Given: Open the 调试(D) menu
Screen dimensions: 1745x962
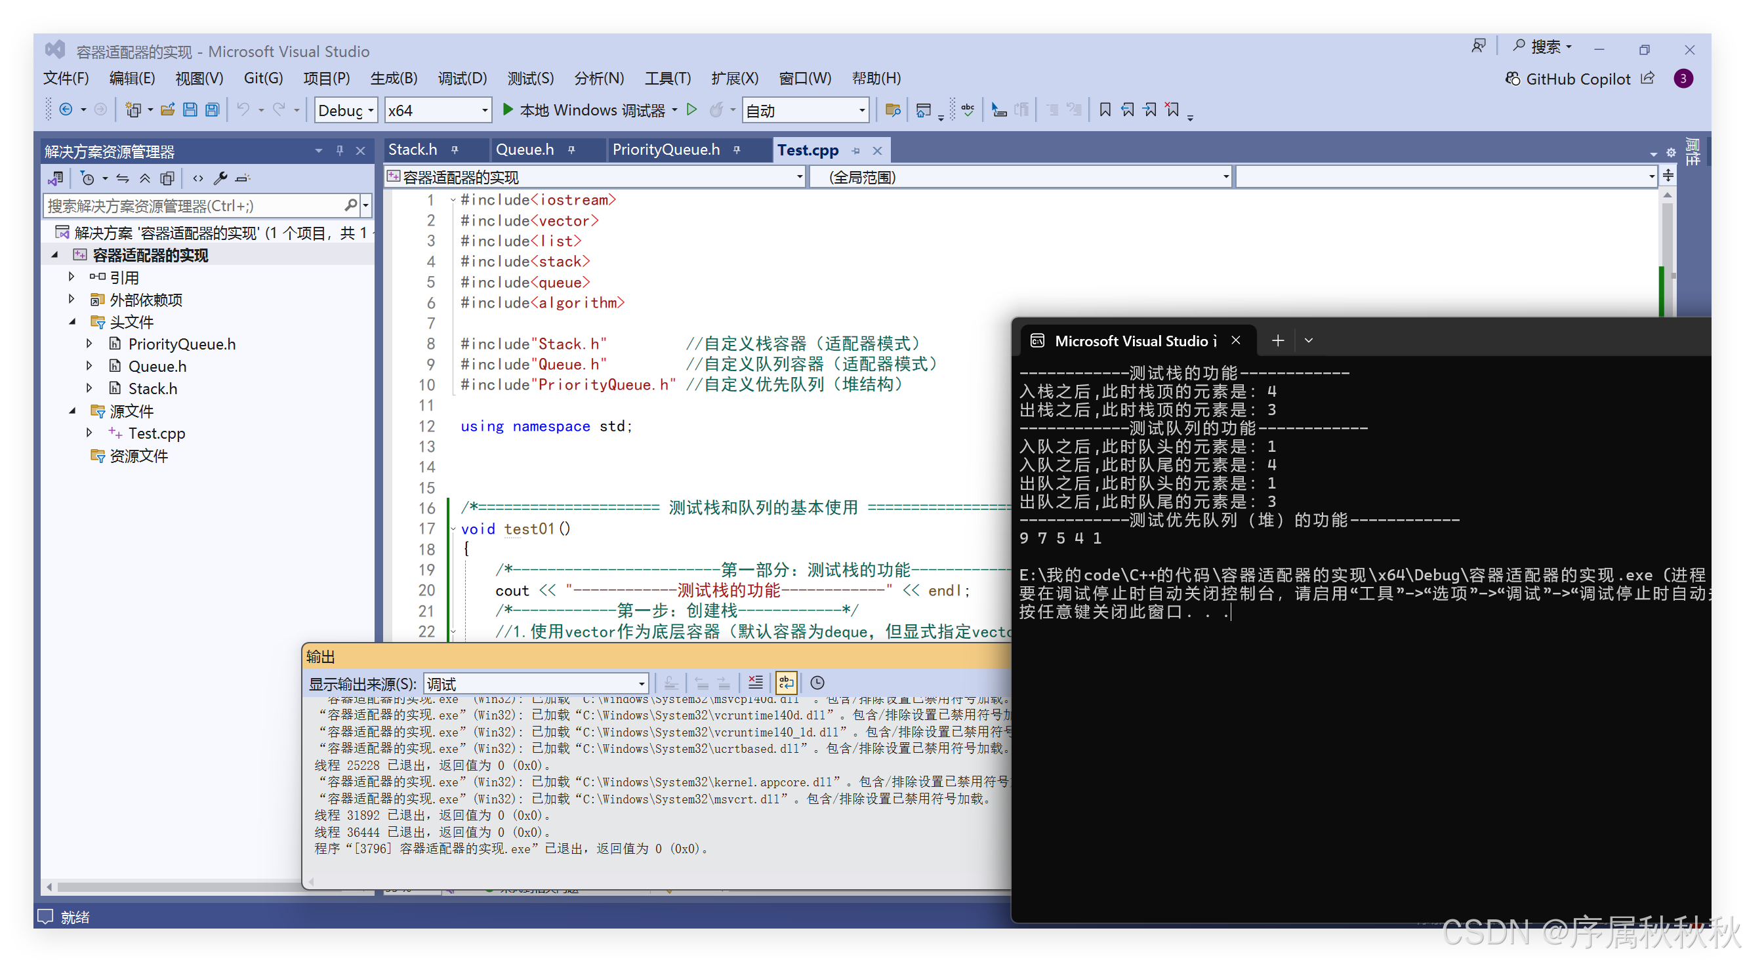Looking at the screenshot, I should tap(462, 79).
